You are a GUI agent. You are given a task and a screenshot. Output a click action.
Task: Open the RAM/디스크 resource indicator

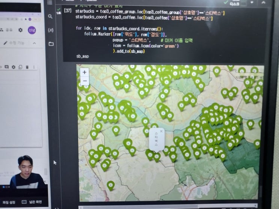(238, 3)
